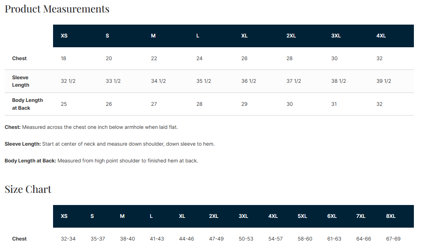Click chest value 26 under XL

(x=244, y=58)
